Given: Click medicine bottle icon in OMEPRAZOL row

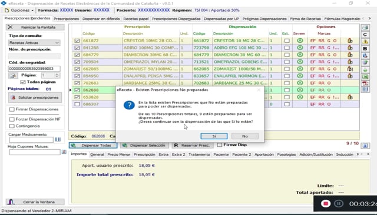Looking at the screenshot, I should point(350,62).
